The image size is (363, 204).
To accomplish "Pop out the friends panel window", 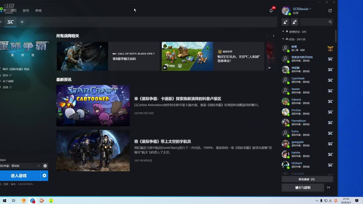I will (x=330, y=10).
